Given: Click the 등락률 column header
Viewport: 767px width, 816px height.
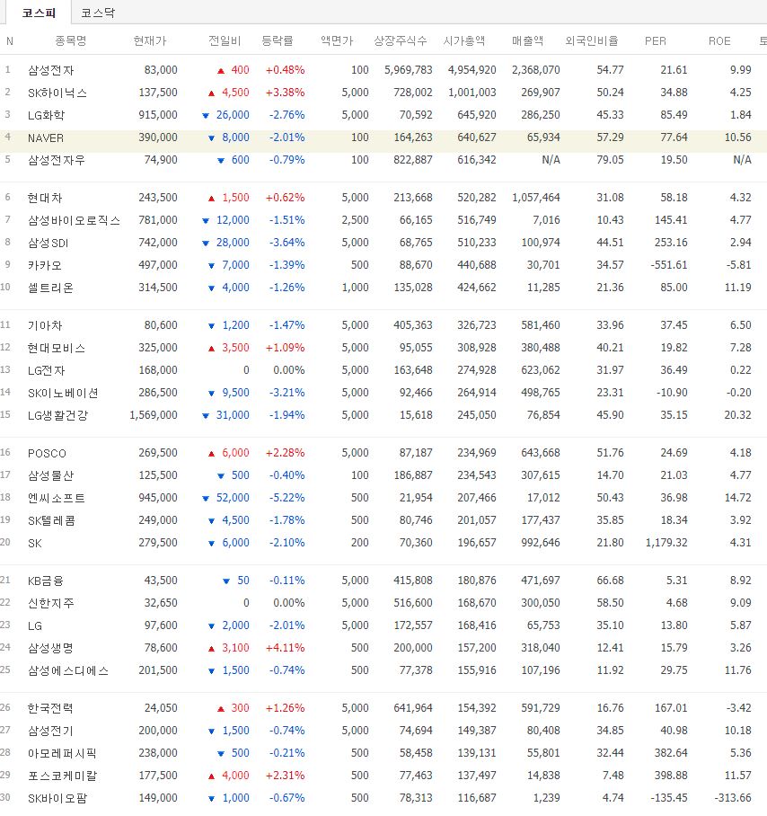Looking at the screenshot, I should pyautogui.click(x=278, y=40).
